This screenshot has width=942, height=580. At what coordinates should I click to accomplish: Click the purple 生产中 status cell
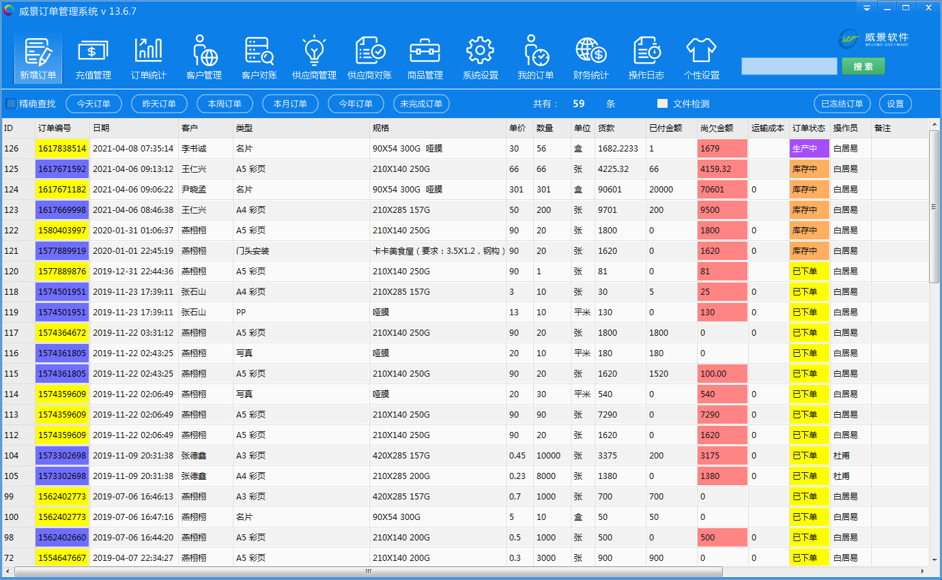pyautogui.click(x=809, y=149)
